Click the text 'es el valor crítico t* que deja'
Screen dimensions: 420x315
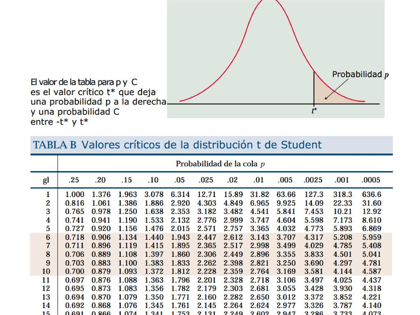(93, 92)
